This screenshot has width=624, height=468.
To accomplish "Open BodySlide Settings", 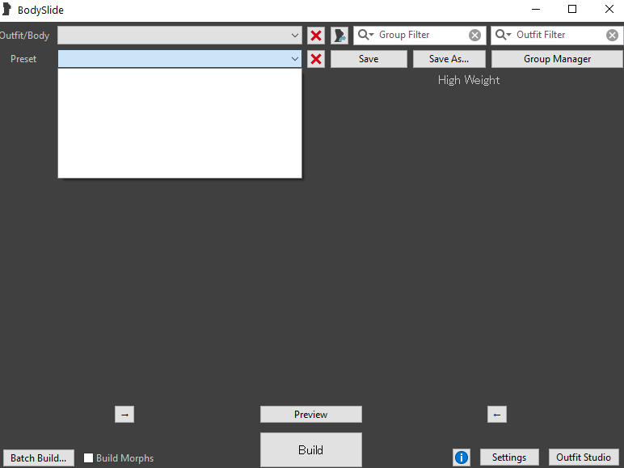I will (x=509, y=457).
